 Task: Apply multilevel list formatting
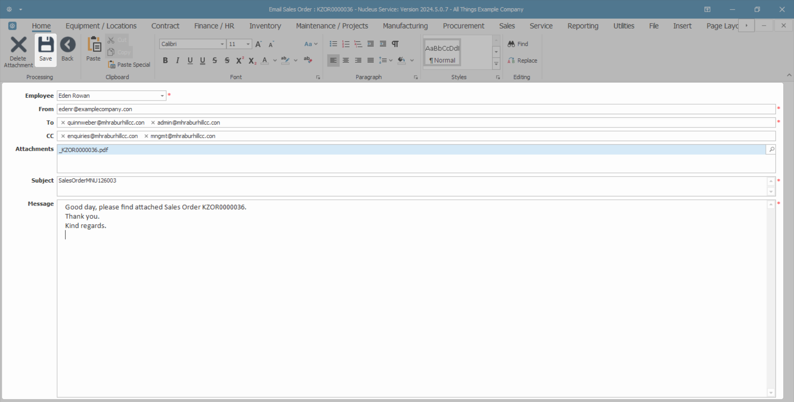tap(358, 44)
